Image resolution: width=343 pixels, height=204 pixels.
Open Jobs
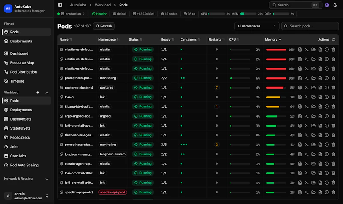point(27,147)
